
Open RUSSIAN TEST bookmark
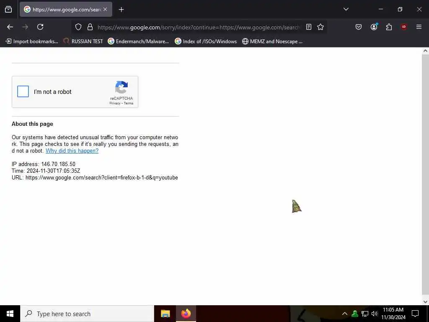(x=83, y=42)
